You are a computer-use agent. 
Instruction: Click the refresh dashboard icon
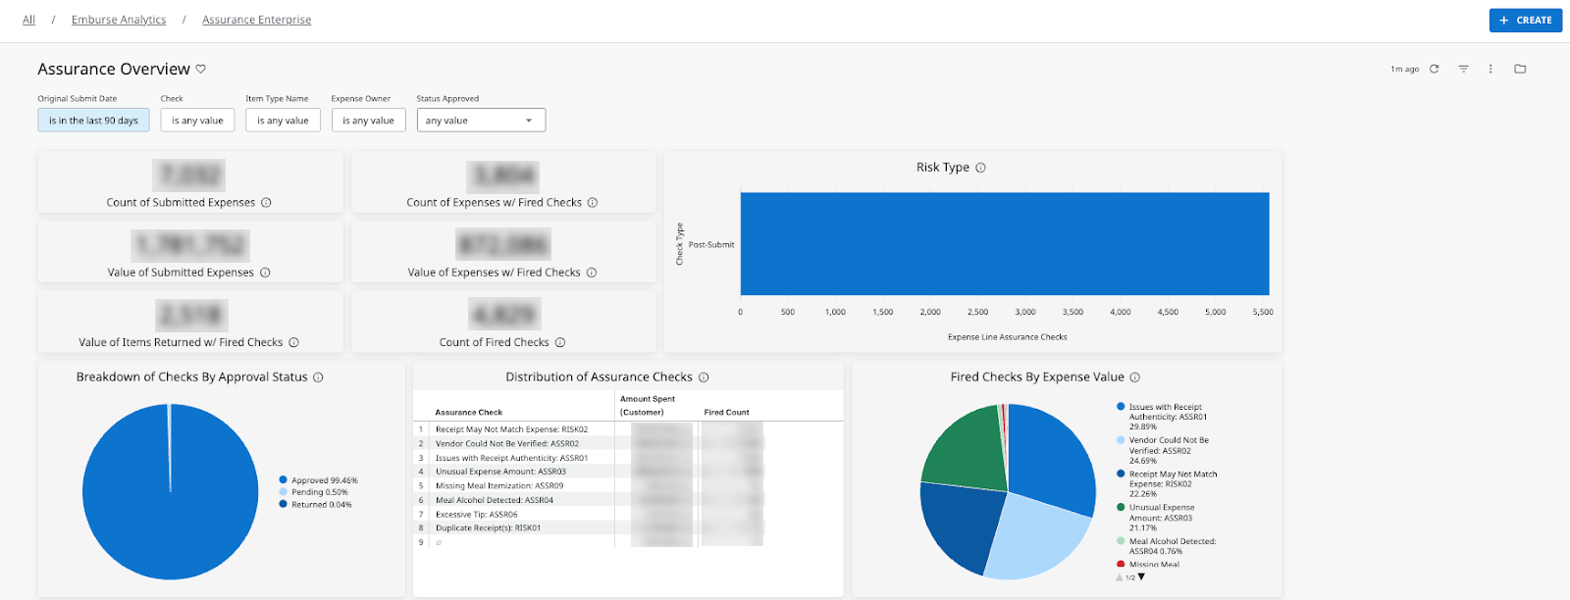point(1435,69)
